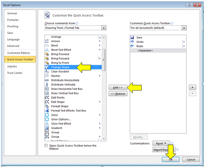This screenshot has height=167, width=205.
Task: Open the Trust Center category
Action: [15, 73]
